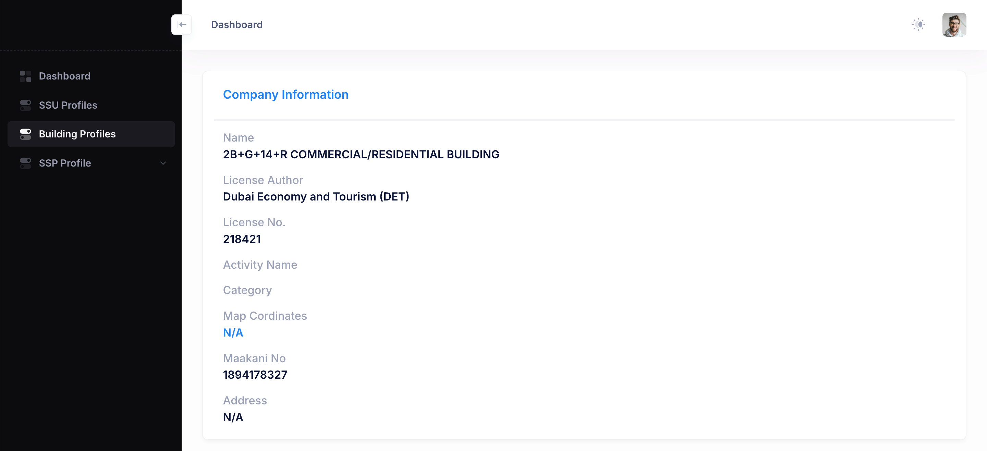
Task: Open the Map Cordinates N/A link
Action: pos(233,333)
